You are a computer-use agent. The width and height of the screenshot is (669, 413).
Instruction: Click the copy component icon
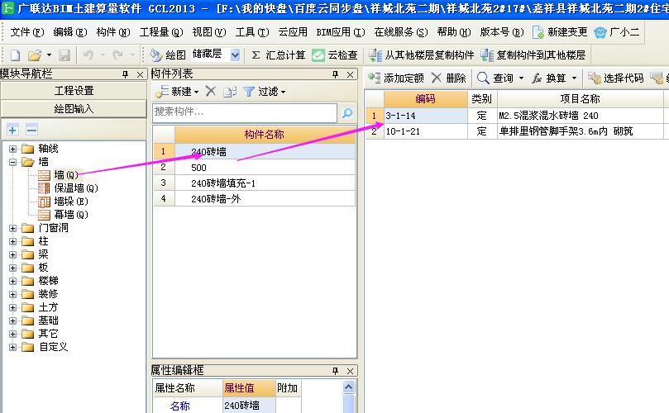point(230,91)
